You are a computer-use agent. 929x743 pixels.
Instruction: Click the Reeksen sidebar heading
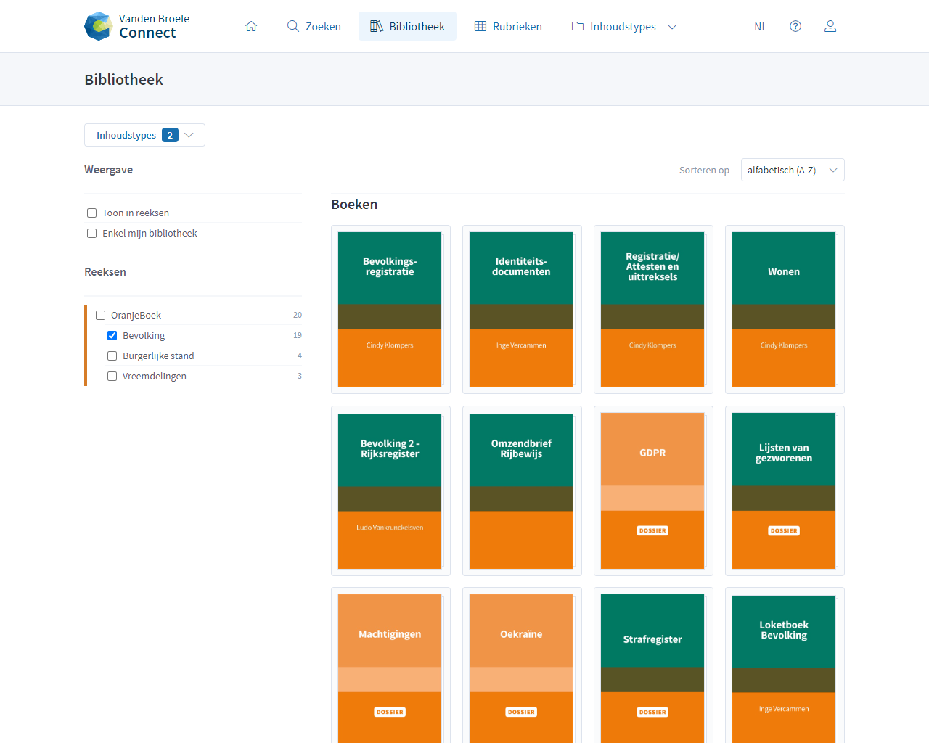click(105, 272)
